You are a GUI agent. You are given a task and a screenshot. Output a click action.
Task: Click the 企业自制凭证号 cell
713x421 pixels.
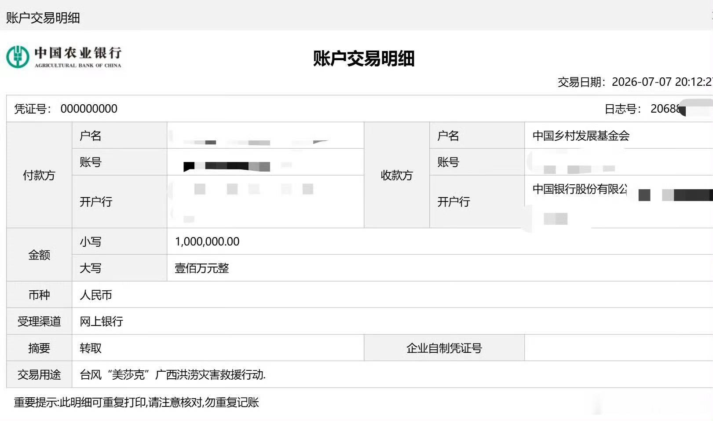click(x=444, y=348)
